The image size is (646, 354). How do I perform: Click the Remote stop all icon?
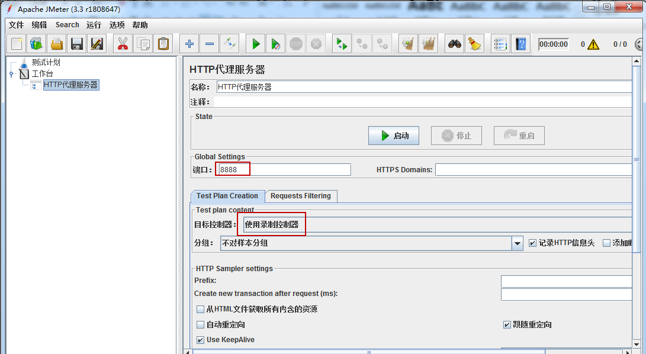[x=362, y=44]
